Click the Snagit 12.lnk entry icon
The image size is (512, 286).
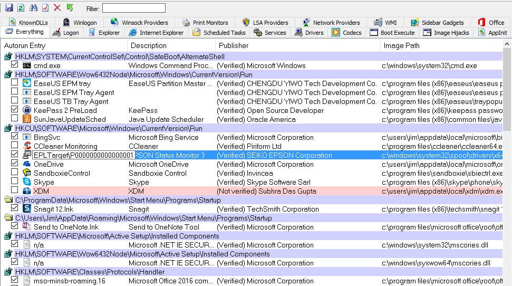click(27, 208)
